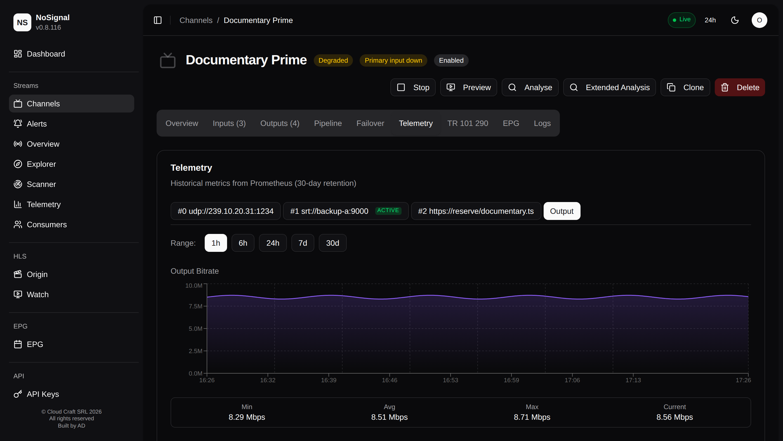Screen dimensions: 783x441
Task: Click the EPG calendar icon in sidebar
Action: pyautogui.click(x=18, y=344)
